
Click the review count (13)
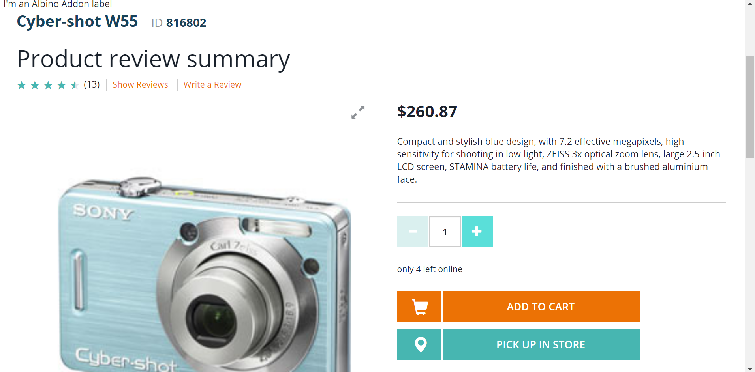pyautogui.click(x=92, y=84)
